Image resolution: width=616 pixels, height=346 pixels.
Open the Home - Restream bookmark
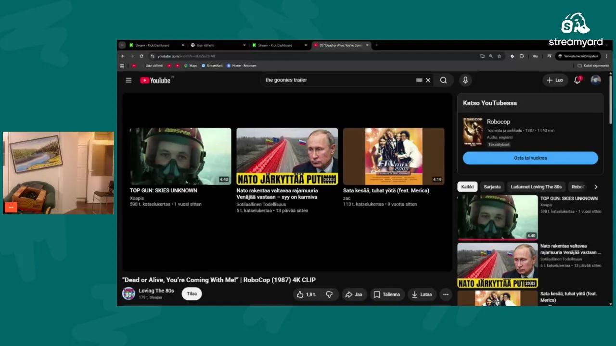pyautogui.click(x=242, y=66)
